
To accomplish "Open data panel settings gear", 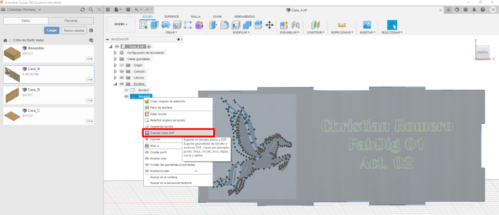I will pyautogui.click(x=91, y=30).
